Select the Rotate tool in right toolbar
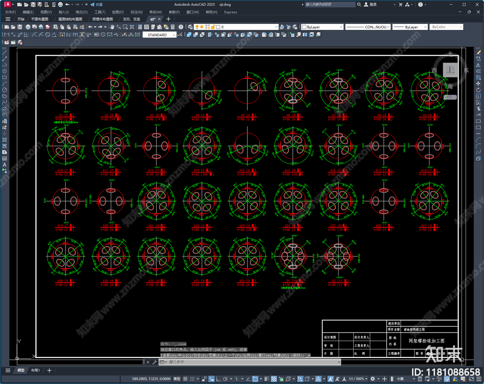 (x=478, y=90)
